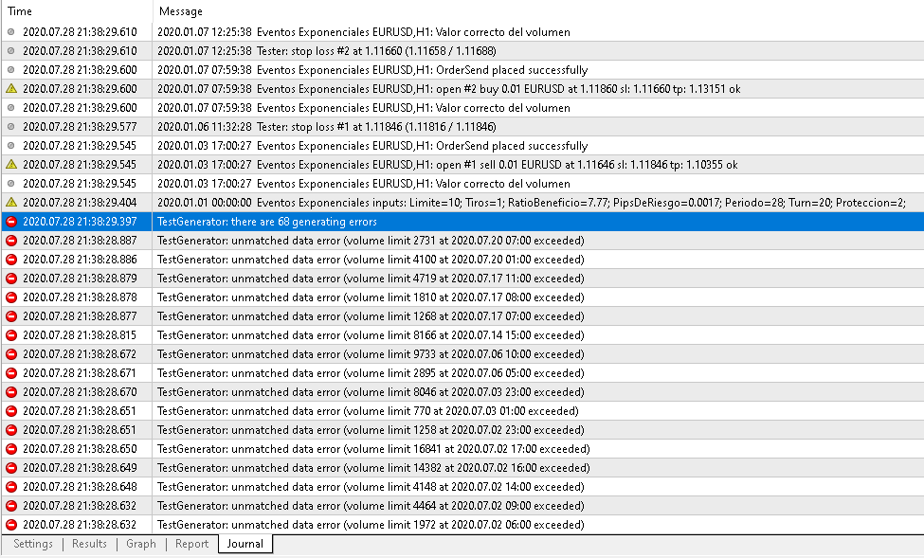Click error icon of volume limit 14382 row
The image size is (924, 558).
tap(11, 468)
